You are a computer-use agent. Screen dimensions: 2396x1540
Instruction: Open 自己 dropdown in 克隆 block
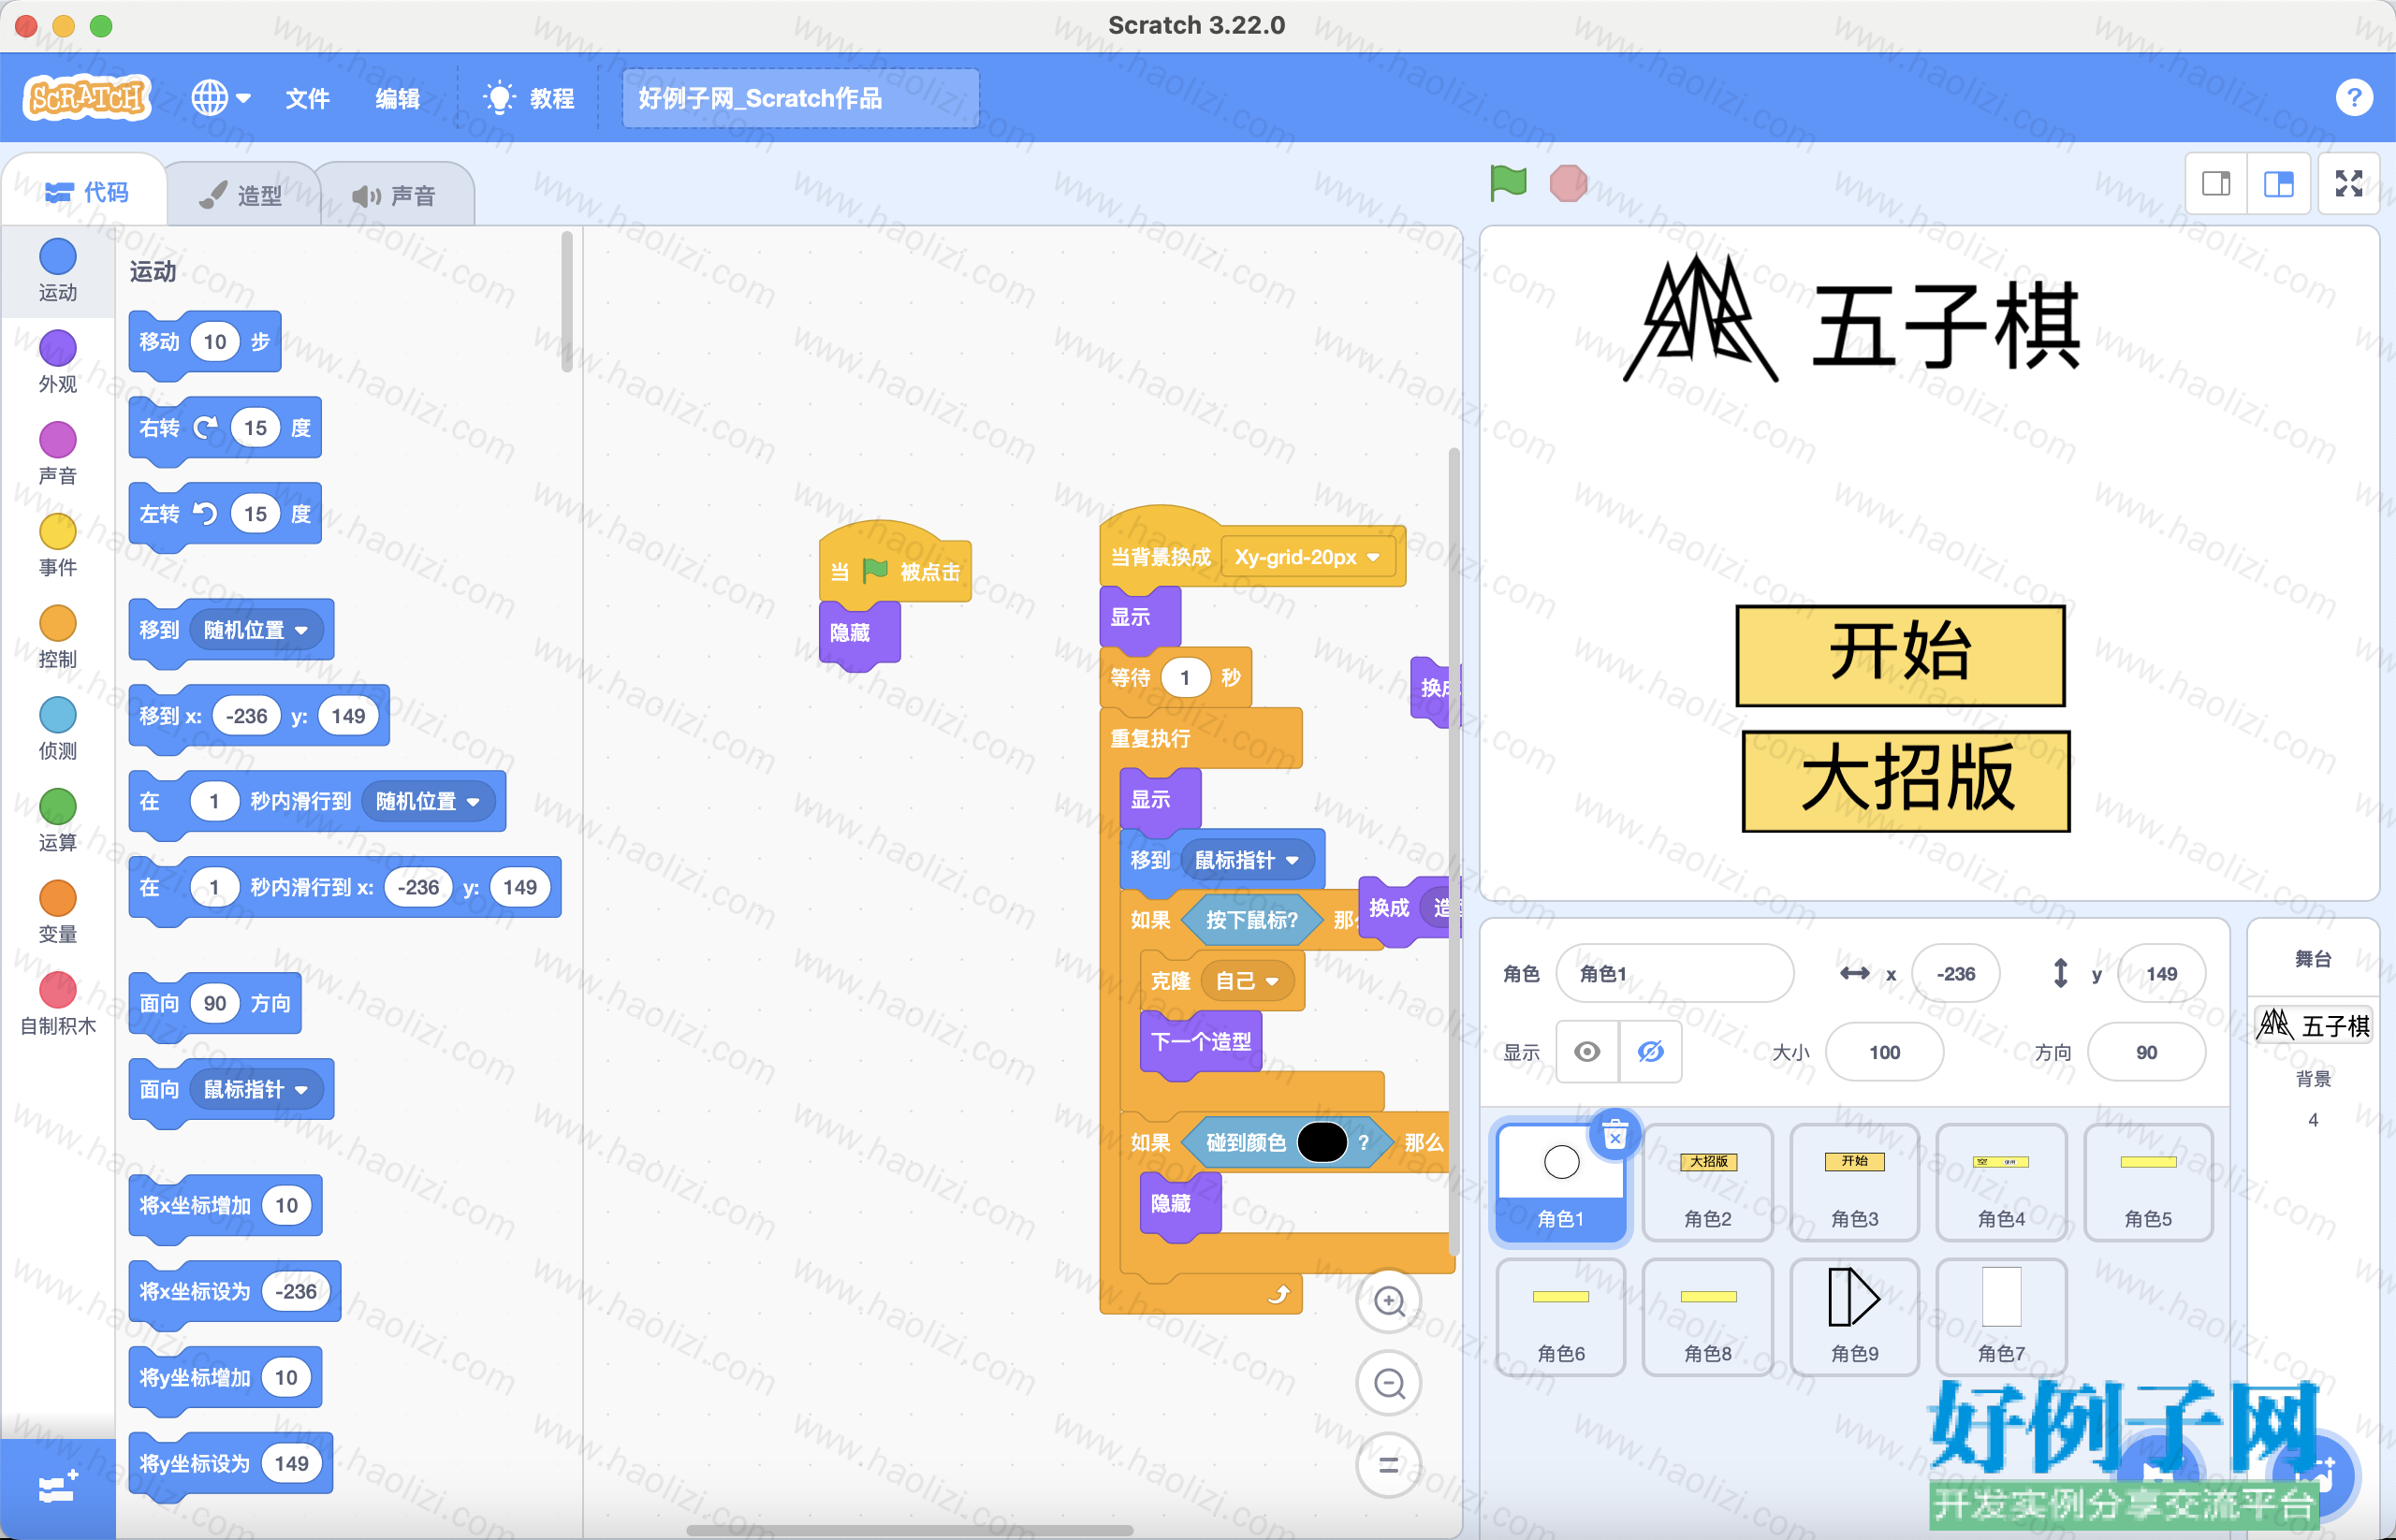point(1247,981)
